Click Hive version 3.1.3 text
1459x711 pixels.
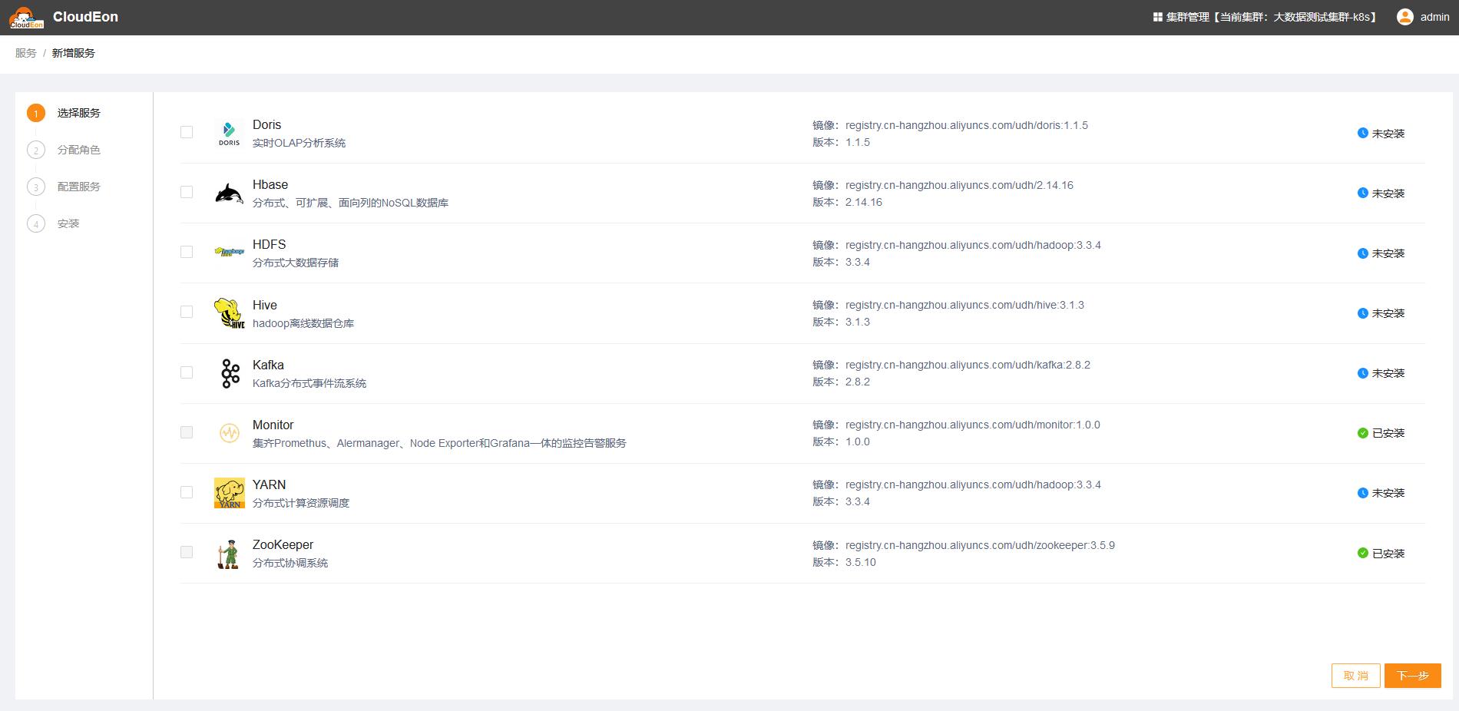coord(857,322)
